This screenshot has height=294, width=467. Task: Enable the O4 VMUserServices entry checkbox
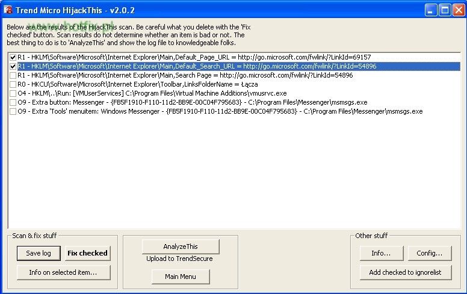pyautogui.click(x=13, y=93)
